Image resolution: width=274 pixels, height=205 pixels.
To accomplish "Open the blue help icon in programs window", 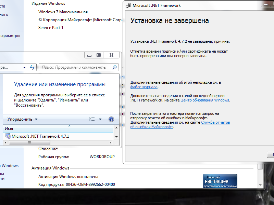I will [111, 119].
